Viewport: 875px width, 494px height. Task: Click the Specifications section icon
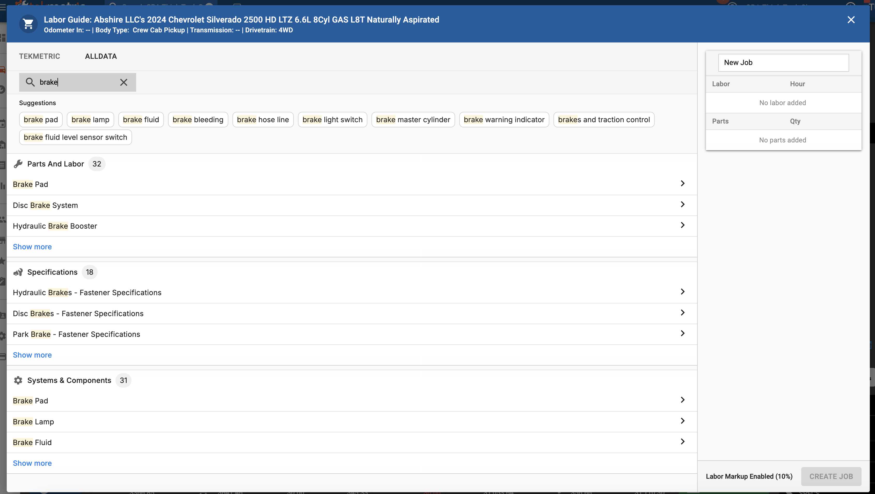point(18,272)
